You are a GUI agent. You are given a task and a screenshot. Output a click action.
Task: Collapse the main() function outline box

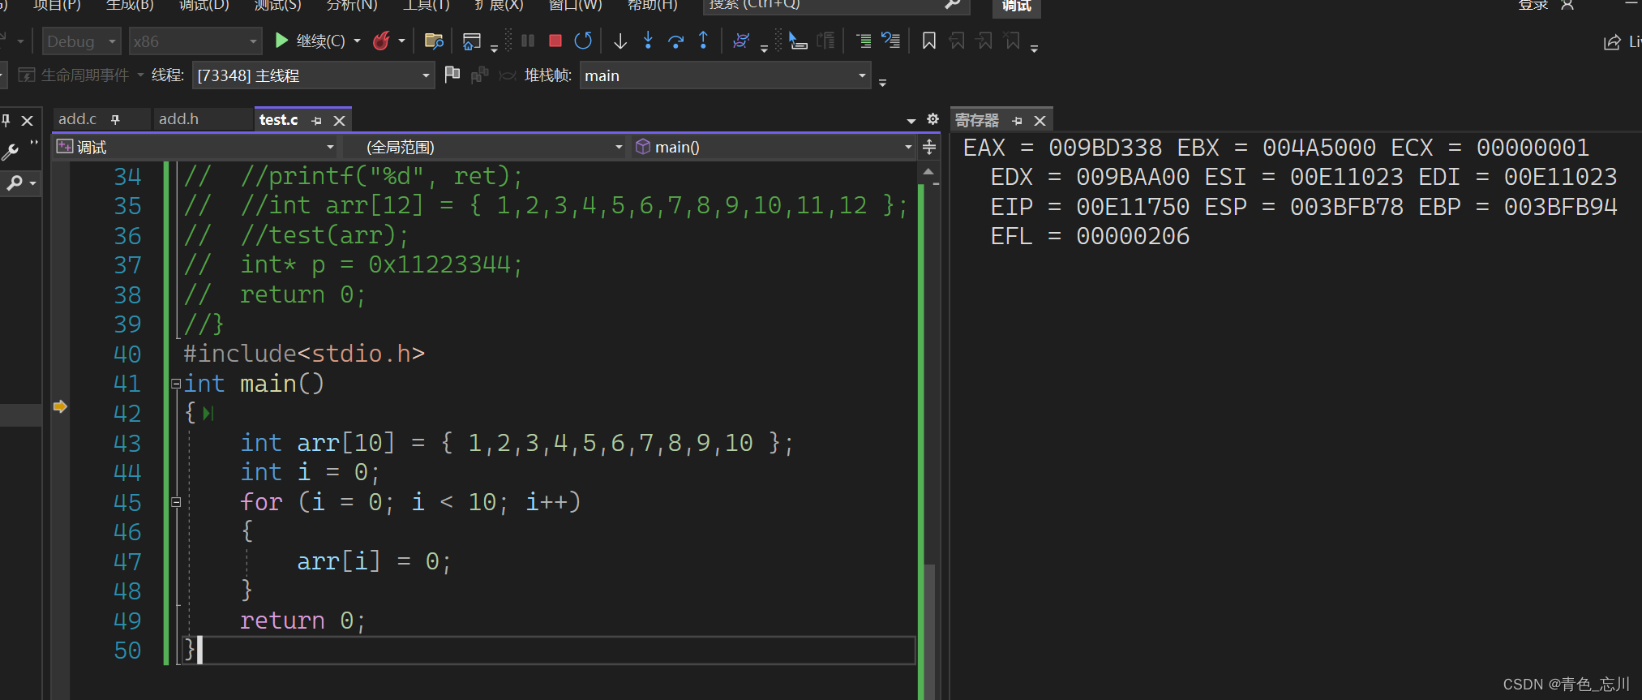pyautogui.click(x=176, y=384)
